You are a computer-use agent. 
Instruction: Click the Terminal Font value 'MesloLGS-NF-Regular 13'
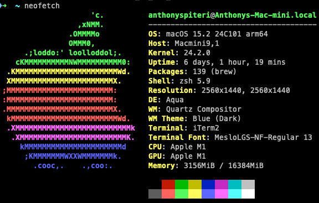pos(263,137)
